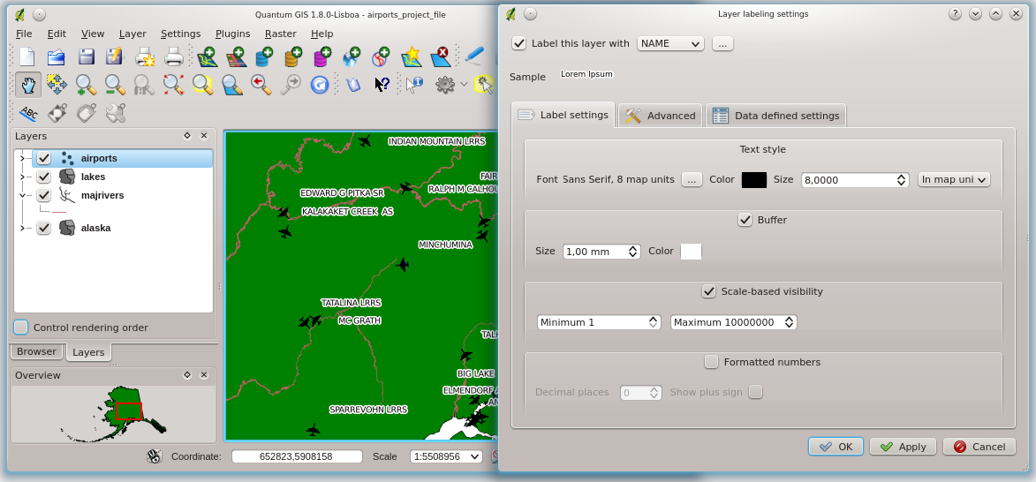Click the Zoom In magnifier tool

(x=86, y=85)
